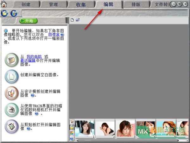190x143 pixels.
Task: Click the design template round icon
Action: point(11,93)
